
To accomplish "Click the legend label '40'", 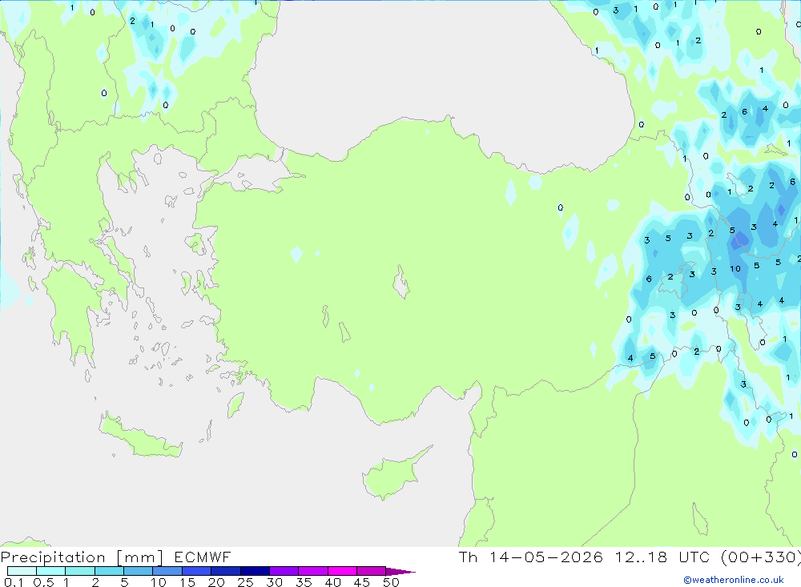I will 333,582.
